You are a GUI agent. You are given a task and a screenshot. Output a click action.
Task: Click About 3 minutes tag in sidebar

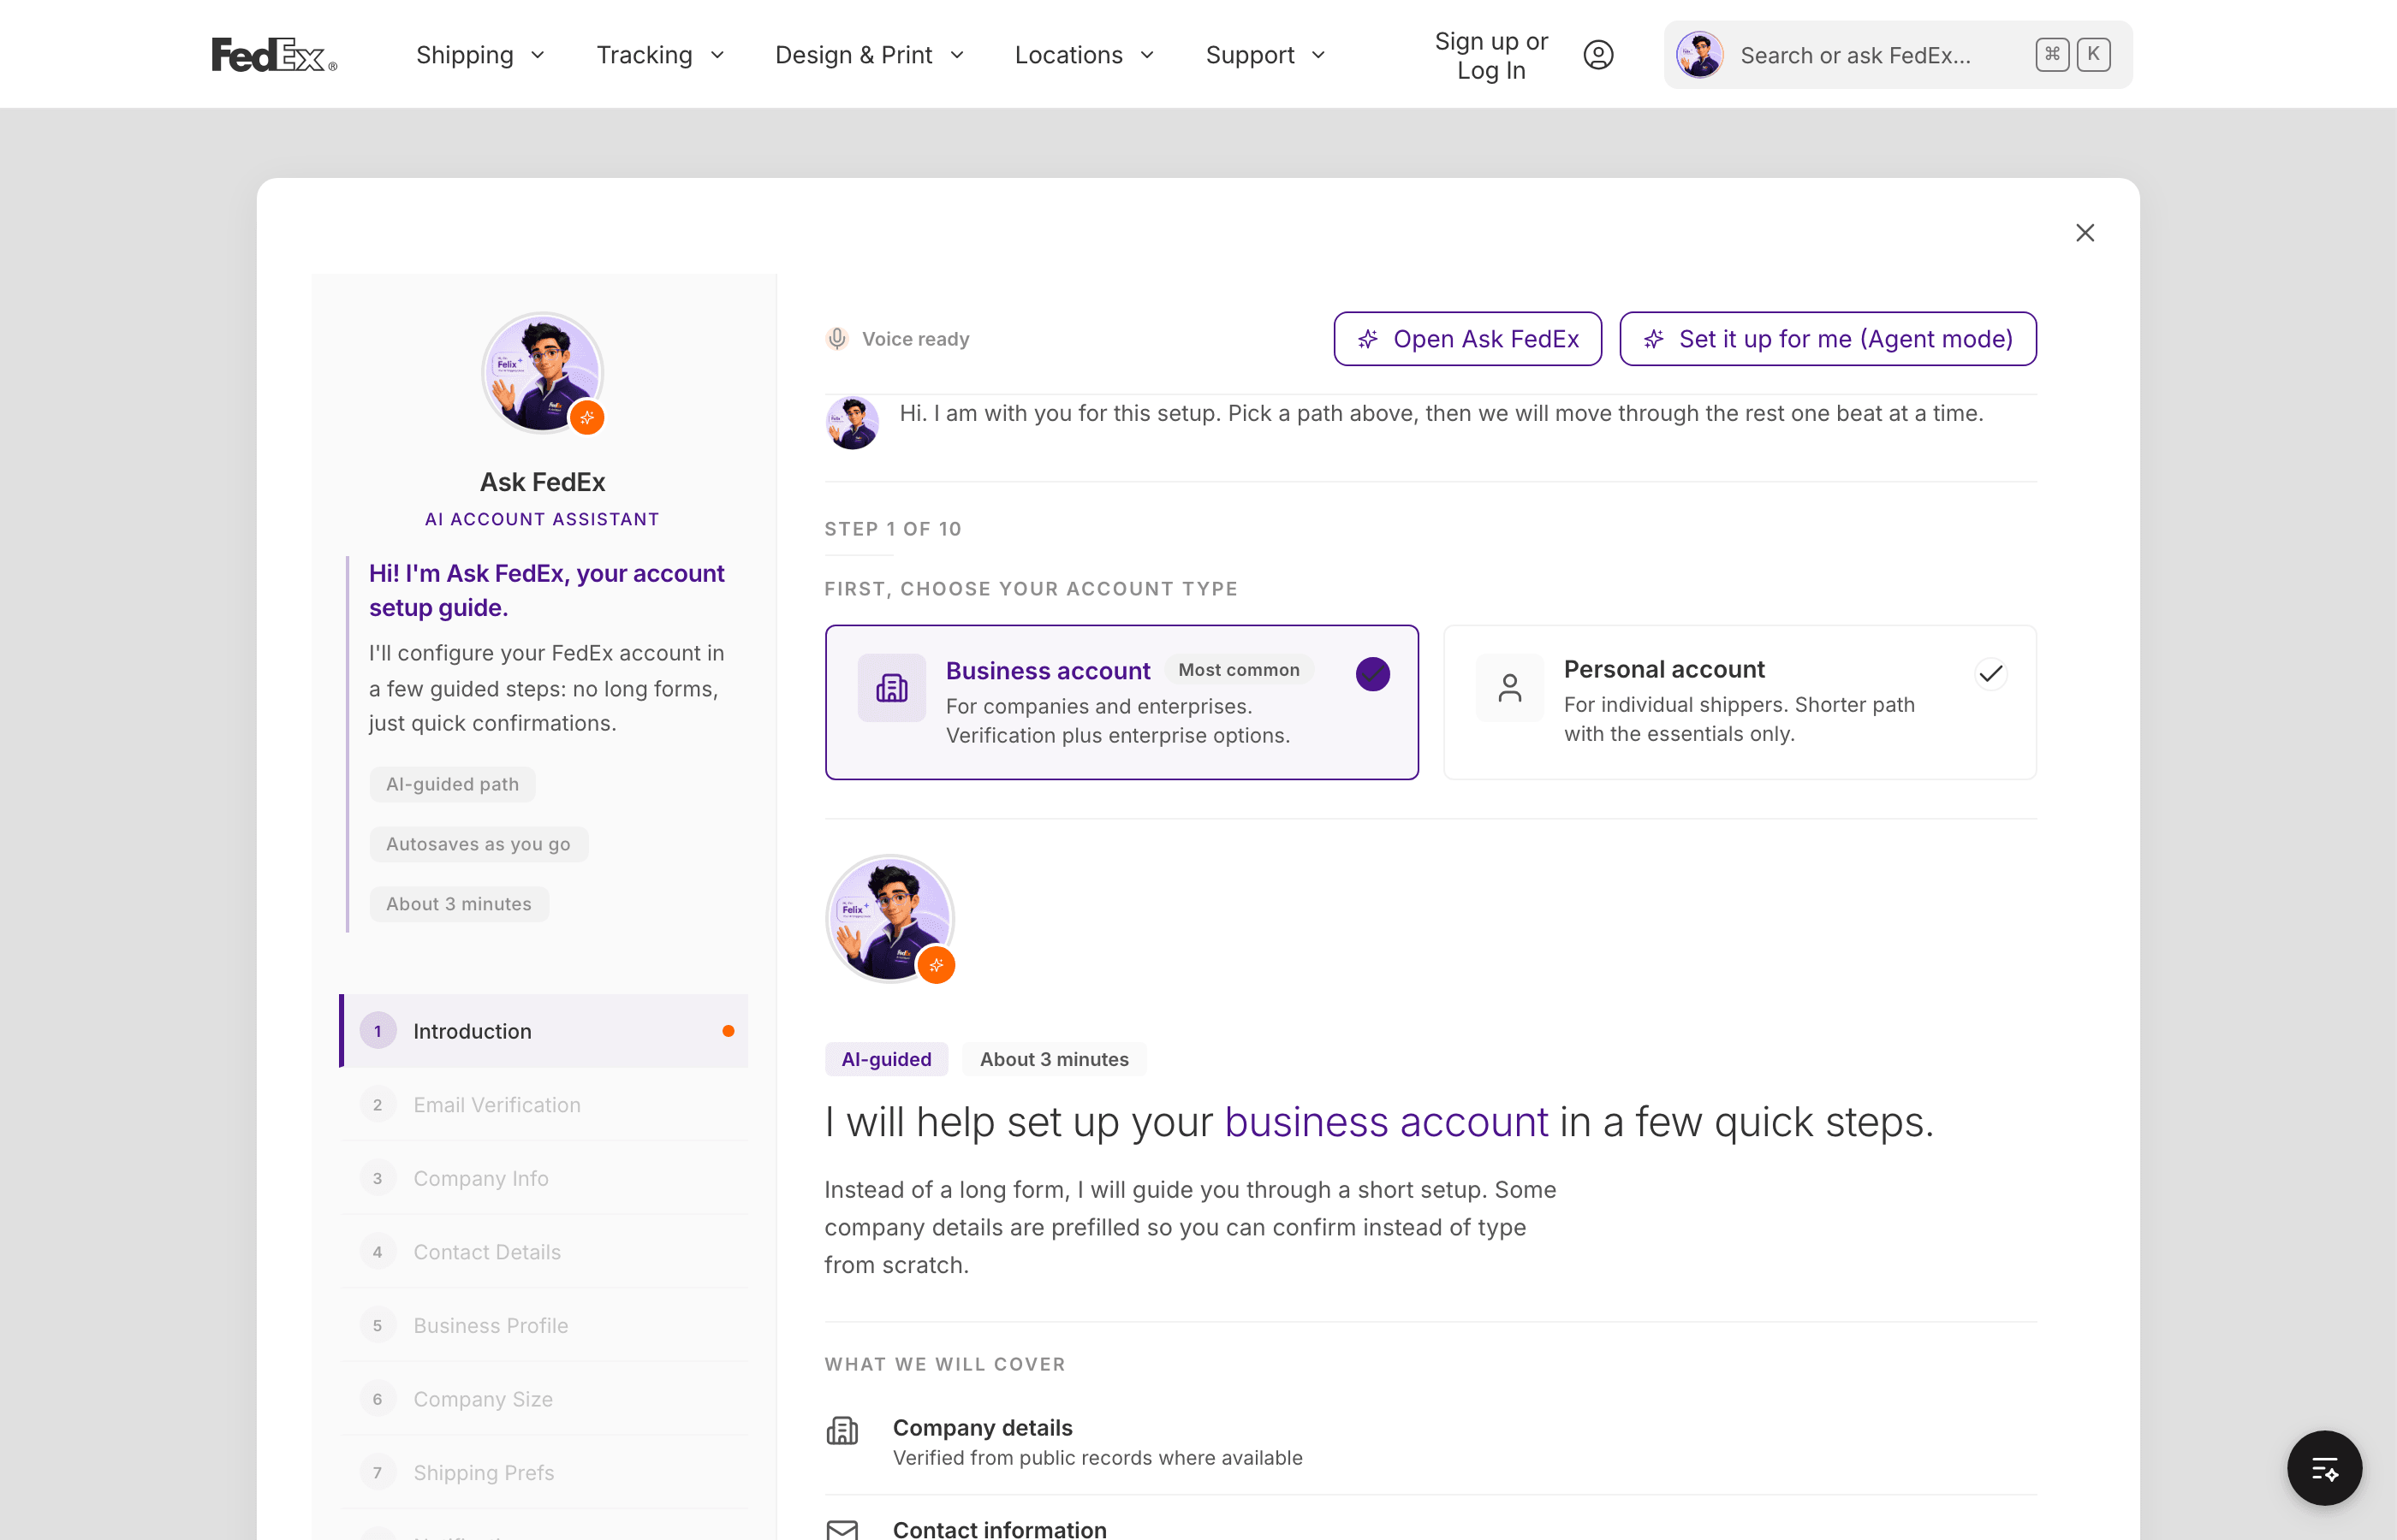pyautogui.click(x=458, y=905)
